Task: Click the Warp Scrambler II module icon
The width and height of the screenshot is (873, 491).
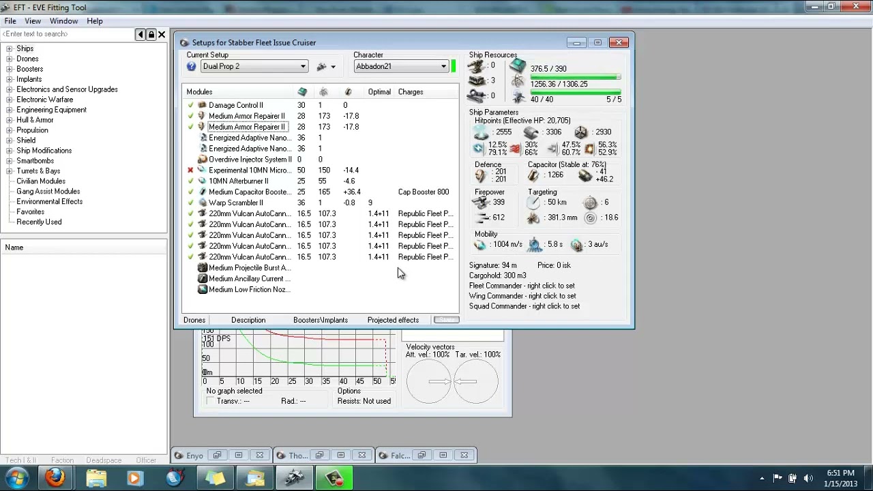Action: tap(202, 203)
